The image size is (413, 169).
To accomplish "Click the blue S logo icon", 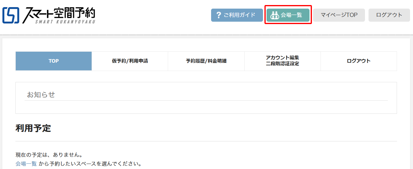I will click(11, 15).
